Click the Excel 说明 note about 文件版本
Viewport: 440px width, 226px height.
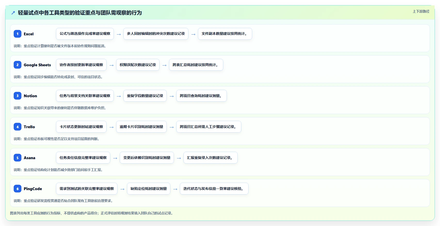[60, 46]
